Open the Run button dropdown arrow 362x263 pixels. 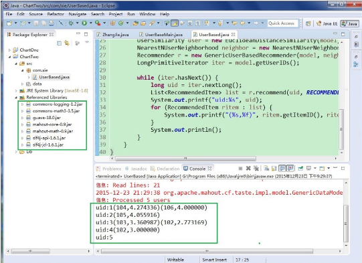click(x=91, y=23)
